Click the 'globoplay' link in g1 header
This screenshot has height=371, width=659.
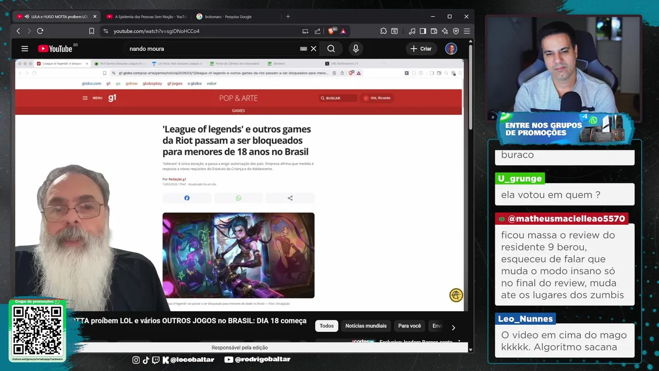(152, 83)
